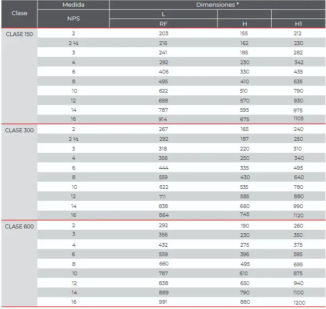Select the cell containing value 203
This screenshot has width=326, height=309.
163,33
